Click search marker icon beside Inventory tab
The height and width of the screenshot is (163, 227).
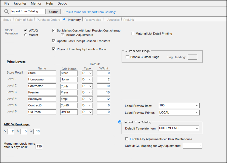pyautogui.click(x=64, y=19)
